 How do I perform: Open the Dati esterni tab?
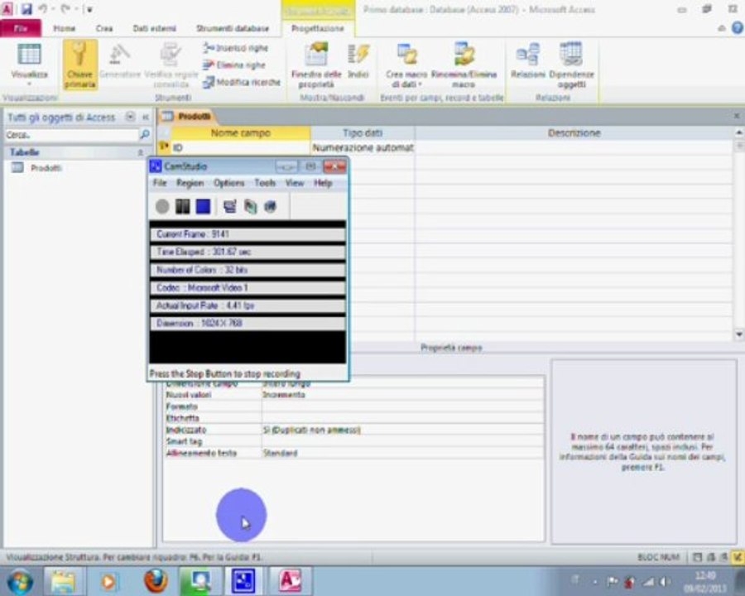(155, 28)
